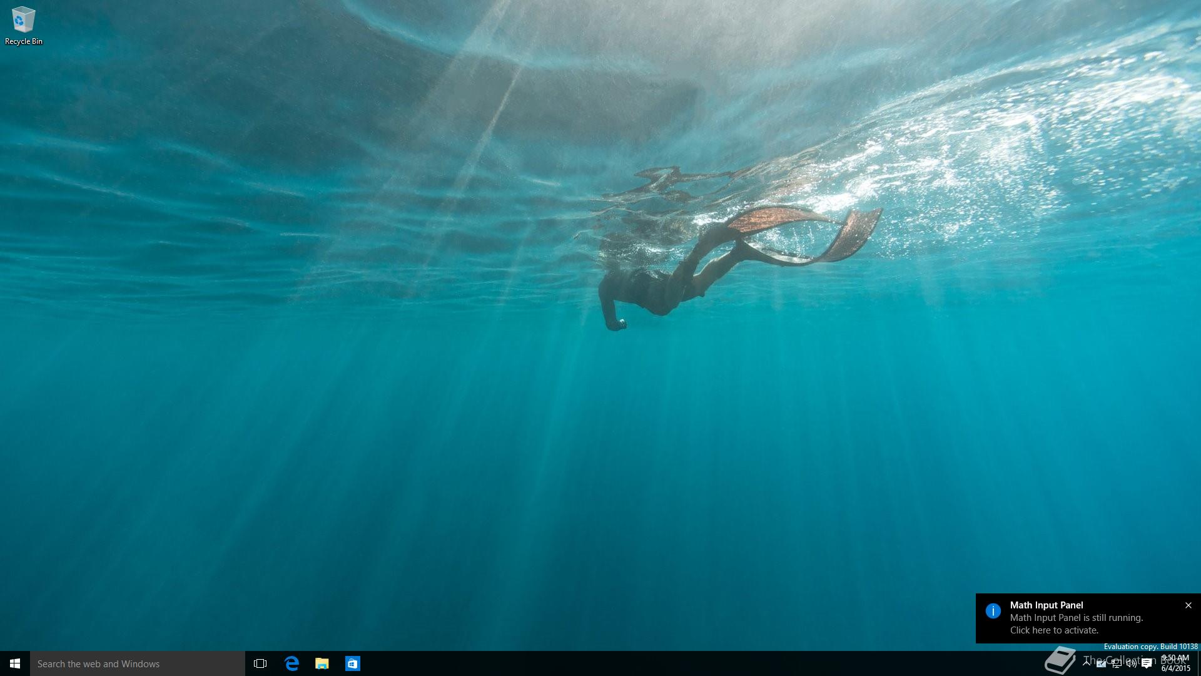The height and width of the screenshot is (676, 1201).
Task: Click the Math Input Panel tray icon
Action: (1101, 663)
